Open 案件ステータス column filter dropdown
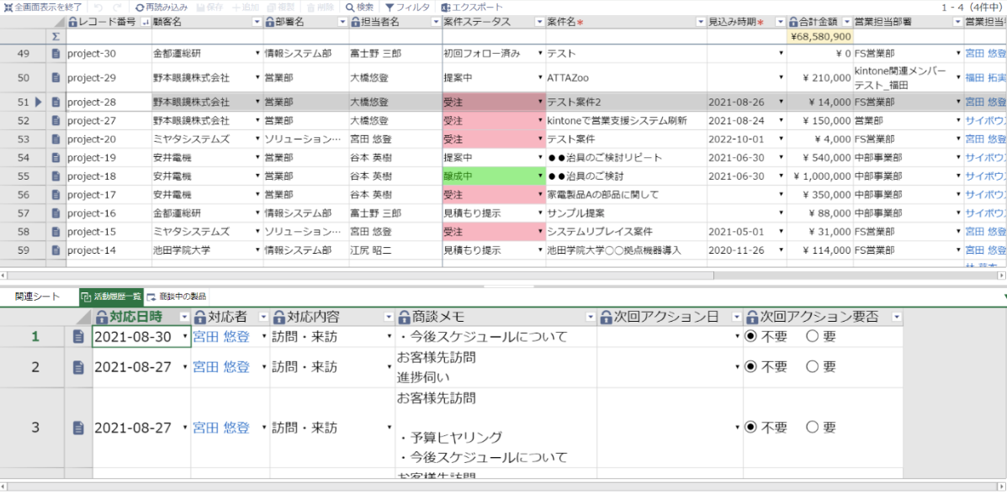Screen dimensions: 1007x494 point(539,22)
